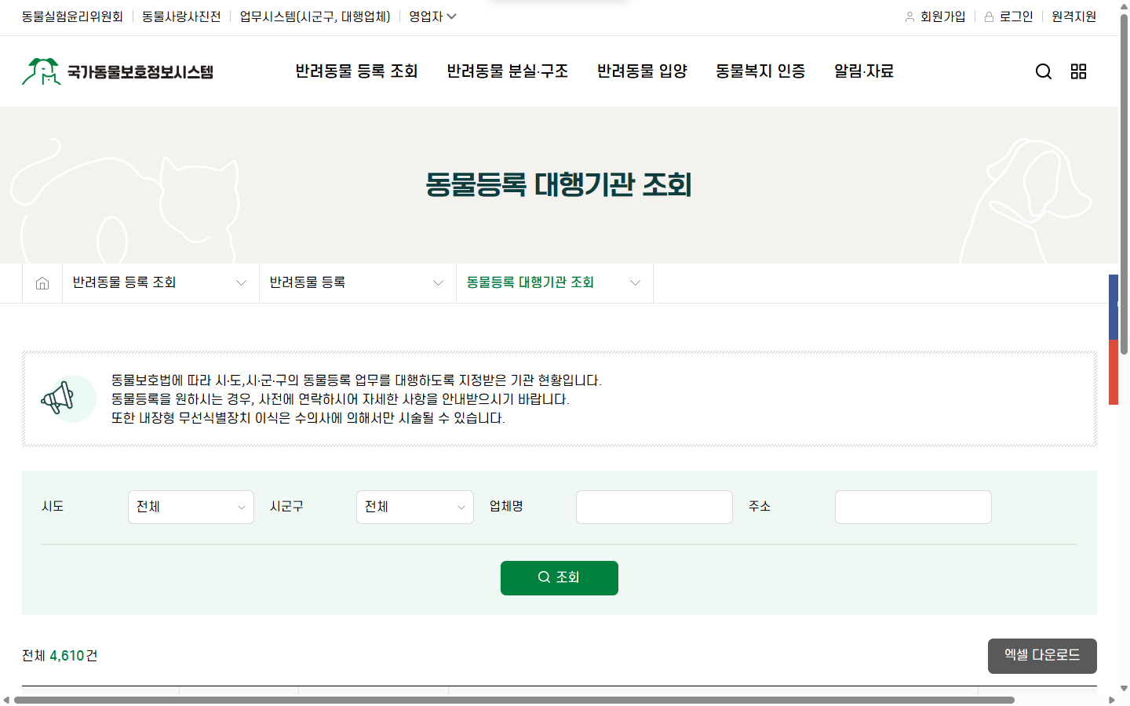The image size is (1130, 706).
Task: Click the 전체 4,610건 result count text
Action: (60, 656)
